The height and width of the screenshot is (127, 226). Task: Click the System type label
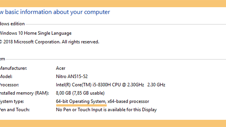(12, 102)
